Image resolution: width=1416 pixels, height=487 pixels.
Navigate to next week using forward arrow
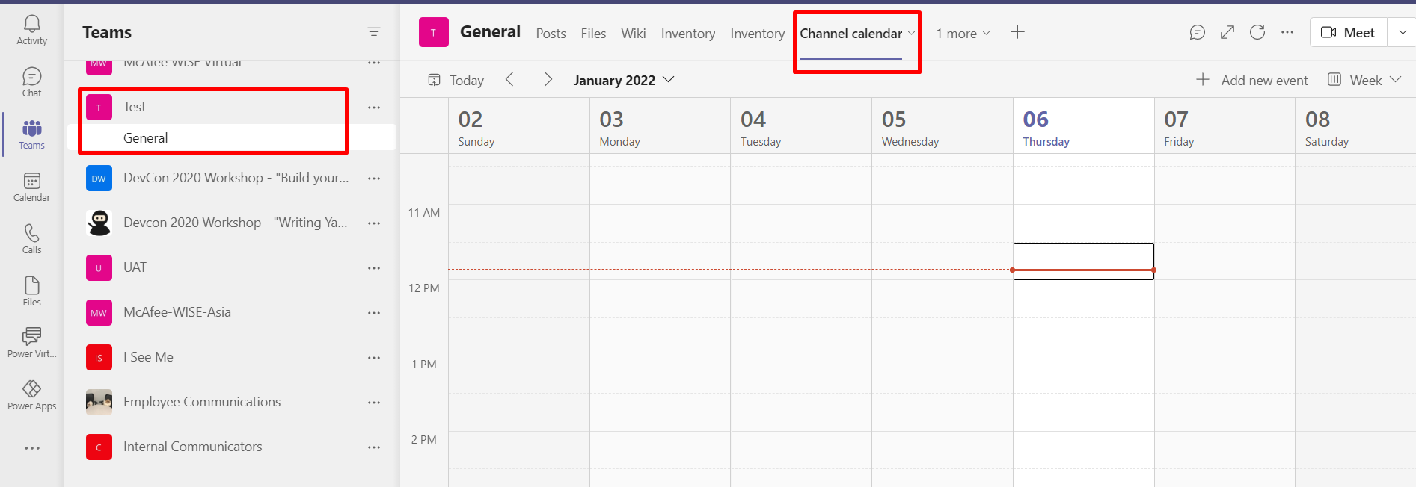pyautogui.click(x=548, y=79)
